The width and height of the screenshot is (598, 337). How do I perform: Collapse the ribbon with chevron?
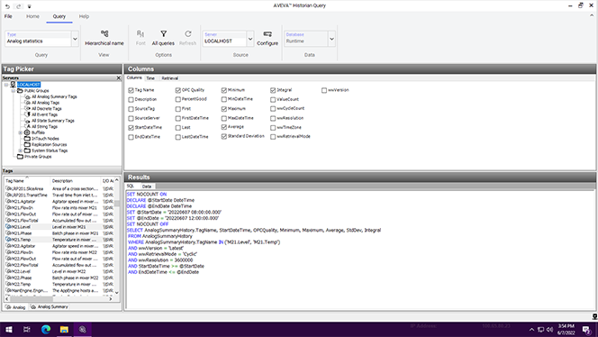pyautogui.click(x=592, y=15)
